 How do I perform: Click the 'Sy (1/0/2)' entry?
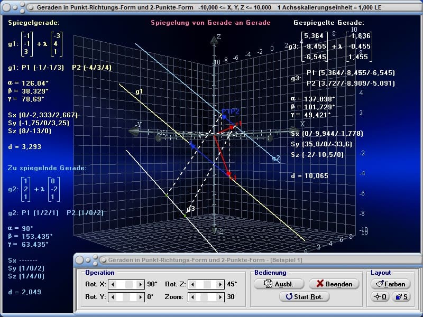26,268
